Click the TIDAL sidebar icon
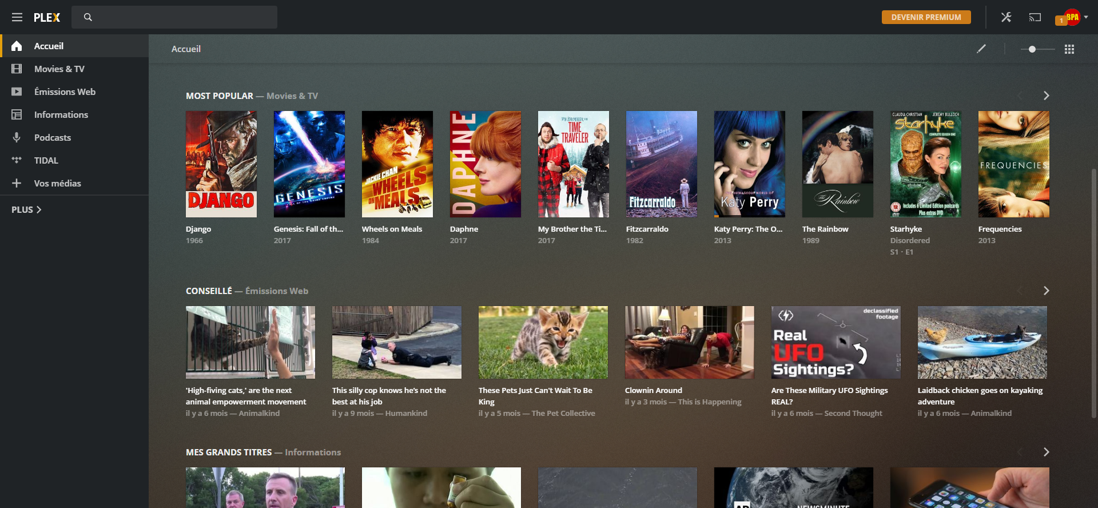The height and width of the screenshot is (508, 1098). (17, 160)
